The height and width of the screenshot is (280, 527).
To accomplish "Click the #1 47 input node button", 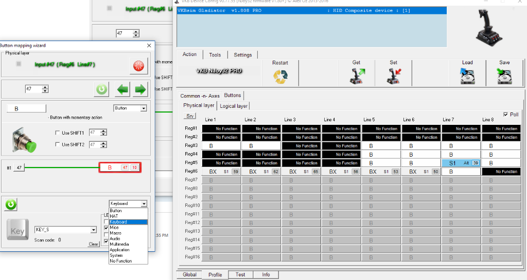I will [x=19, y=167].
